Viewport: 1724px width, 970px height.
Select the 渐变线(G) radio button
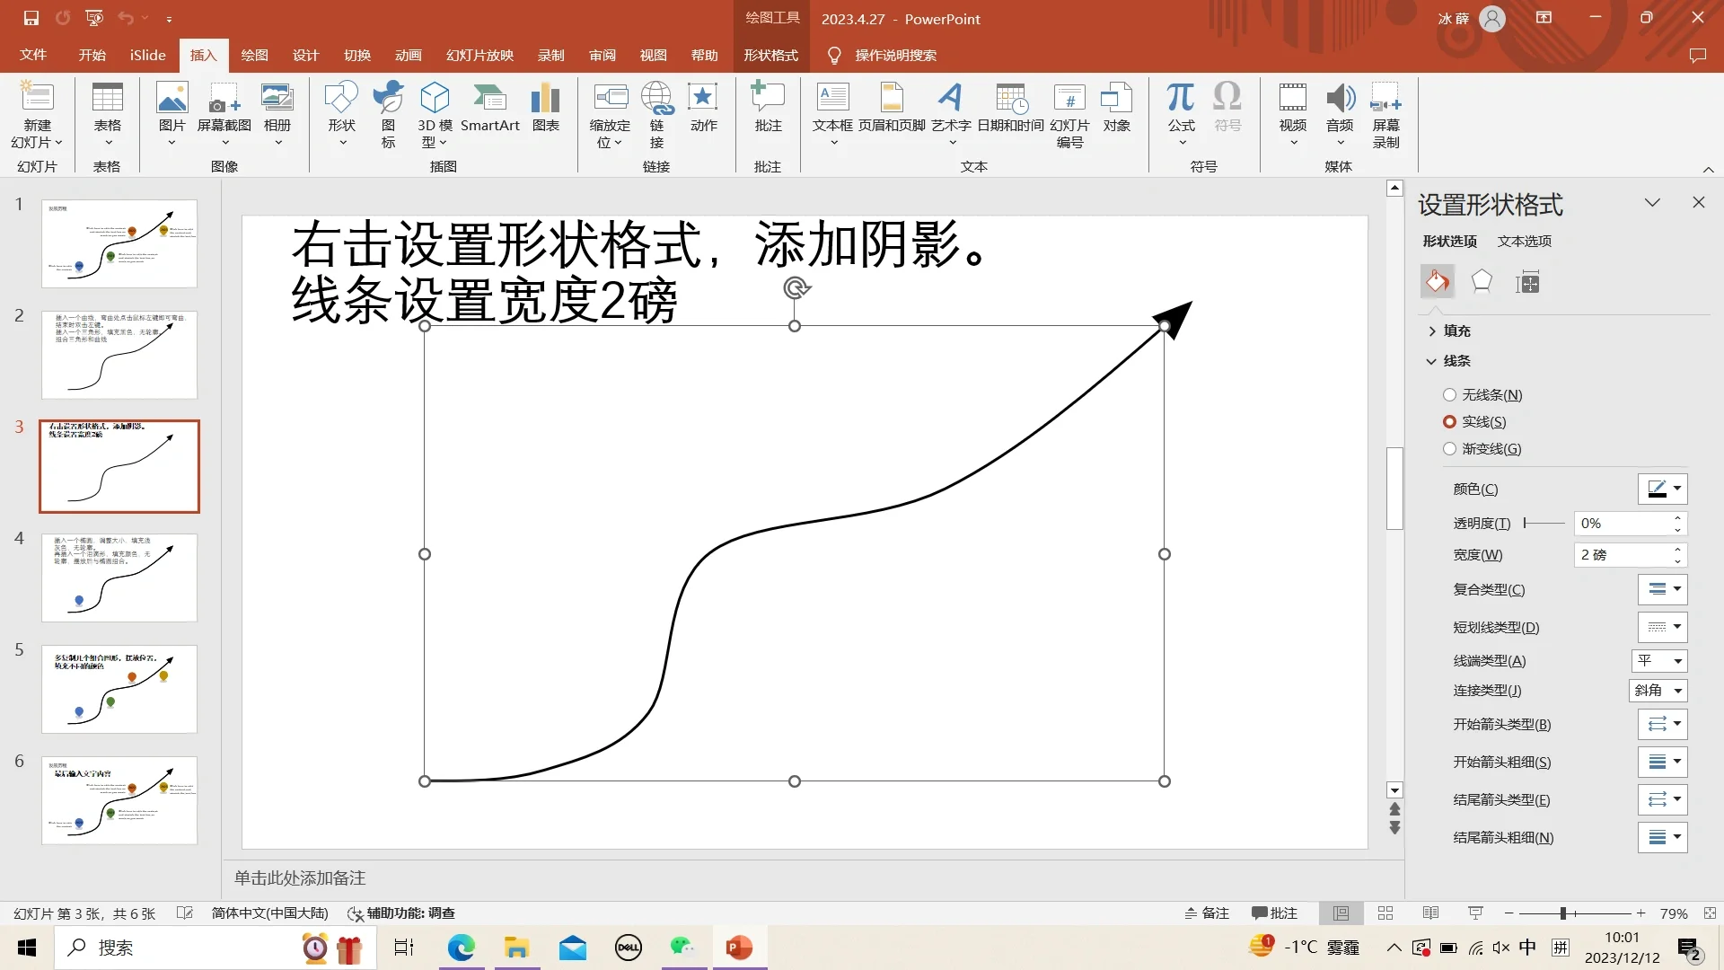pyautogui.click(x=1450, y=448)
